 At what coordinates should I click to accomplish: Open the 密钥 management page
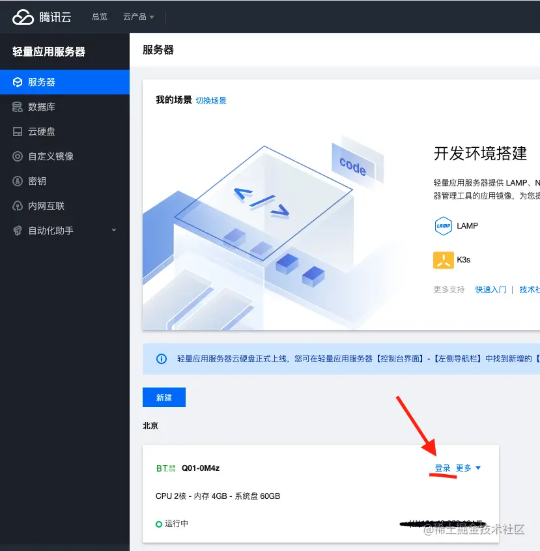tap(36, 180)
